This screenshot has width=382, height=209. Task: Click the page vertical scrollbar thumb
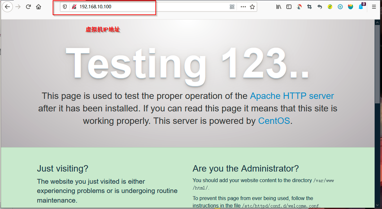(x=378, y=64)
